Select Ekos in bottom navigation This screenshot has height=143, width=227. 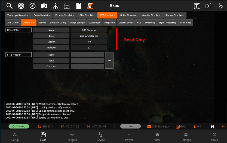point(43,137)
